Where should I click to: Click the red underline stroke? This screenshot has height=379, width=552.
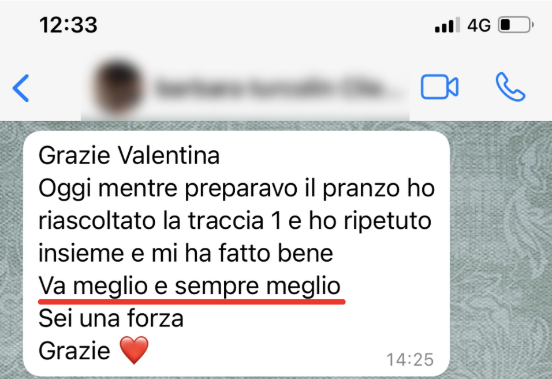click(192, 302)
